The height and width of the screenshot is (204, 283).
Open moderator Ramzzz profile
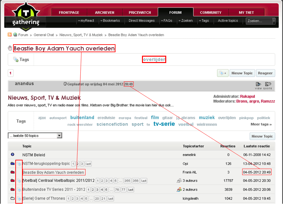pyautogui.click(x=268, y=101)
